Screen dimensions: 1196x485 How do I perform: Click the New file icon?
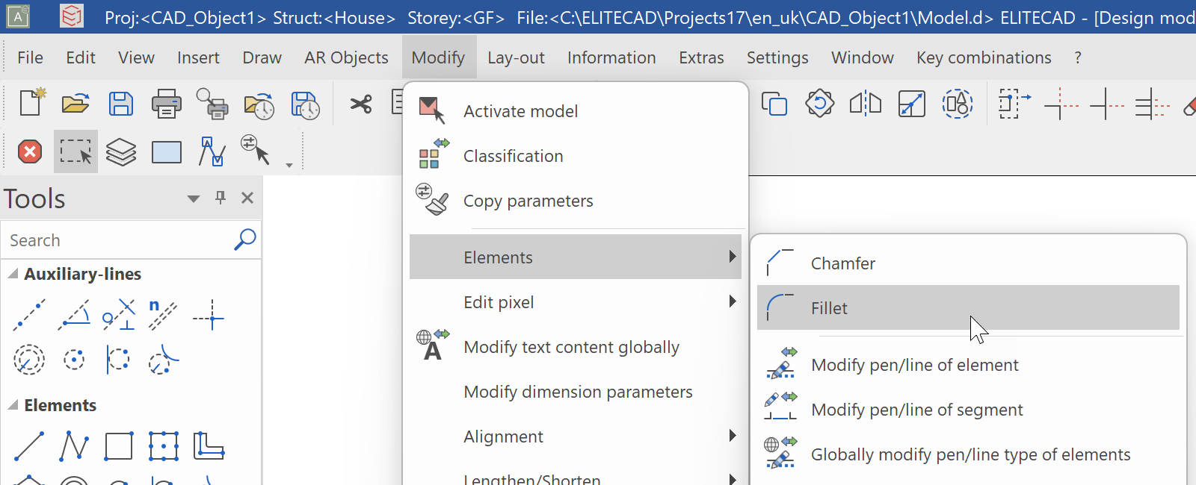click(x=31, y=104)
